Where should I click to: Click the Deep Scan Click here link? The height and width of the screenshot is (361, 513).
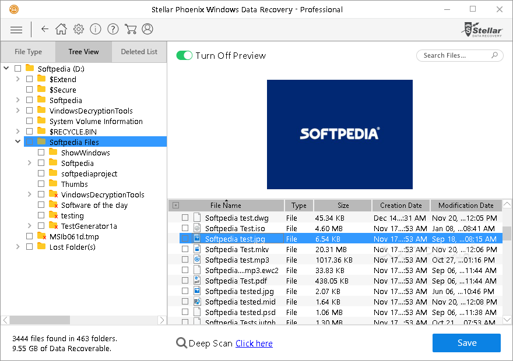tap(254, 344)
